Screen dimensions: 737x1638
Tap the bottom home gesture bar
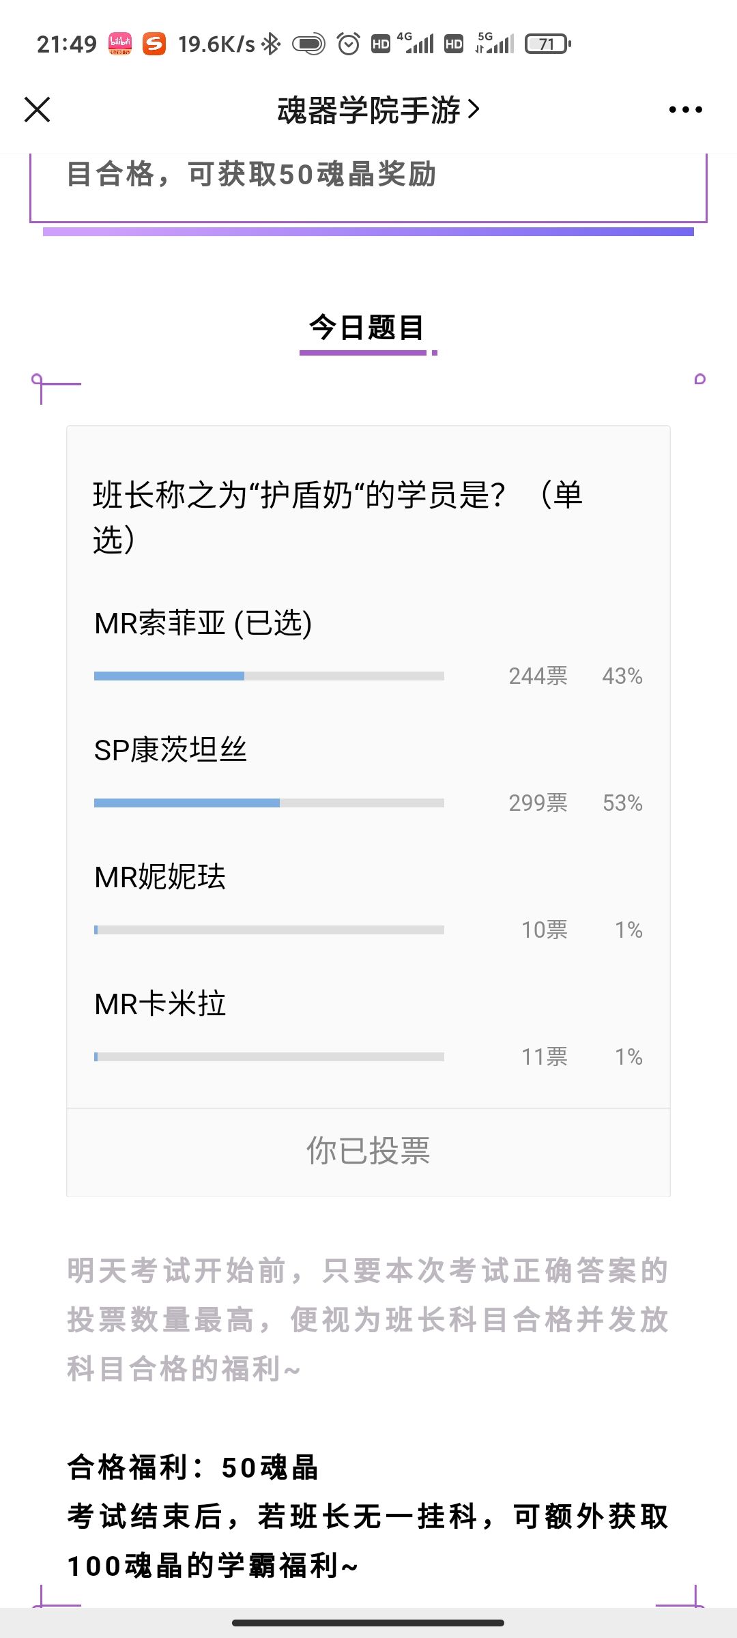coord(369,1623)
